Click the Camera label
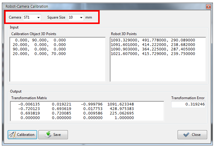This screenshot has width=214, height=147. coord(15,17)
